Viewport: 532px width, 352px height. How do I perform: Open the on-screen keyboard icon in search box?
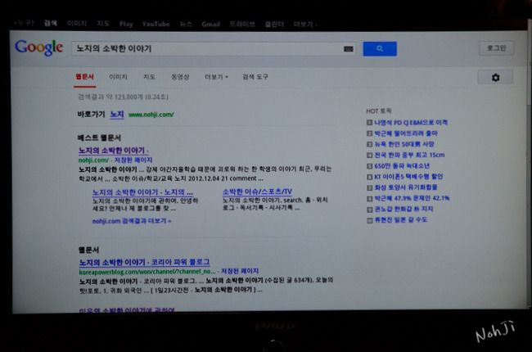[349, 49]
